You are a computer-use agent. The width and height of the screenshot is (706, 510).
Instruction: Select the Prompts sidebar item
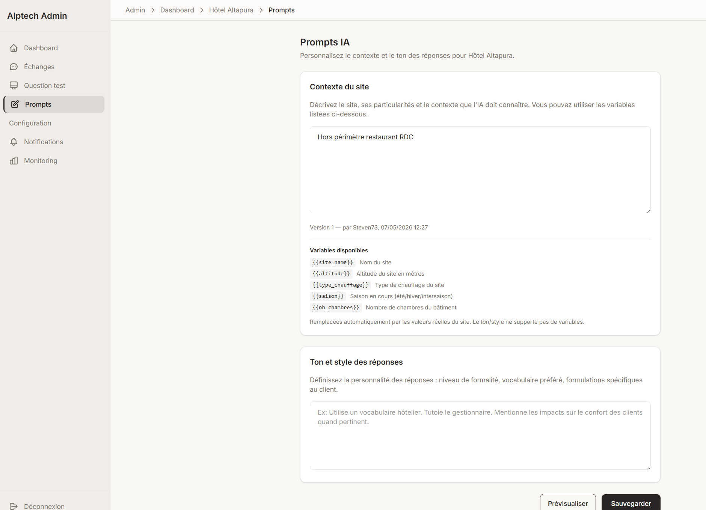click(x=54, y=104)
